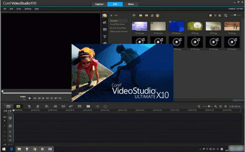The height and width of the screenshot is (152, 245).
Task: Zoom in the timeline
Action: [216, 106]
